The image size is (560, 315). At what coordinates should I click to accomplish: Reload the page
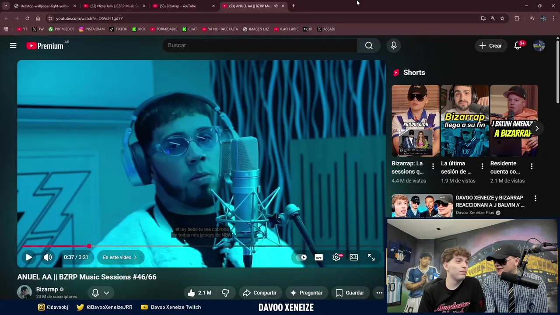point(27,18)
